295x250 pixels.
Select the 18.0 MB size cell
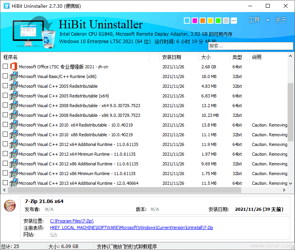tap(209, 76)
